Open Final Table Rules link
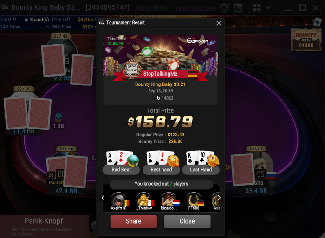This screenshot has height=238, width=325. [x=195, y=8]
